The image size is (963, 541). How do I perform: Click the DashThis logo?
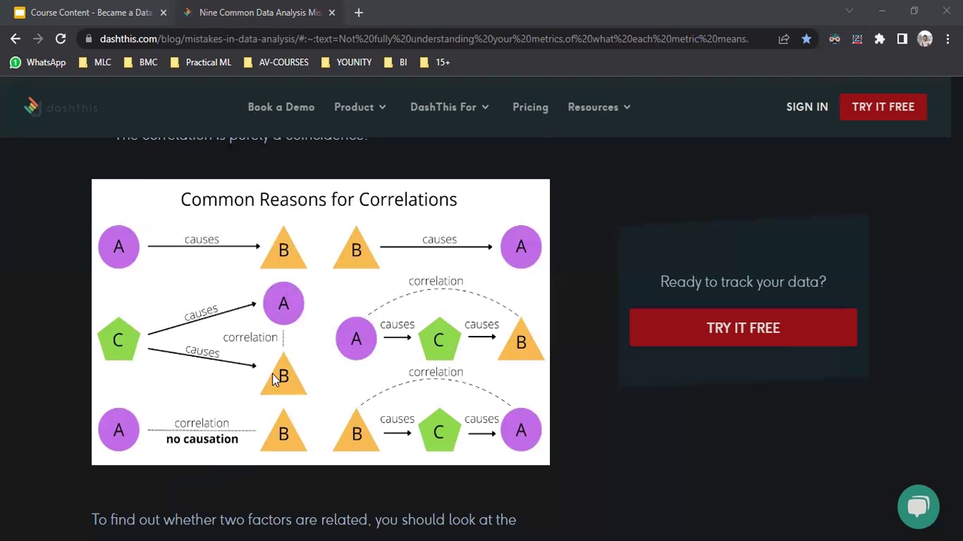[x=61, y=107]
